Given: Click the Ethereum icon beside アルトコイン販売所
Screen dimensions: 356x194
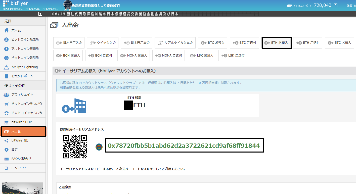Looking at the screenshot, I should pos(7,49).
